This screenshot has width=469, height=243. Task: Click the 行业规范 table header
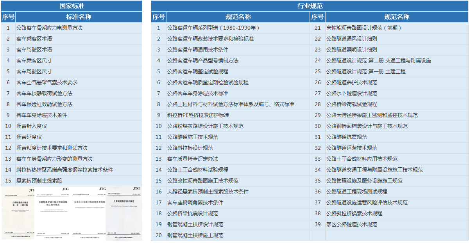tap(310, 6)
